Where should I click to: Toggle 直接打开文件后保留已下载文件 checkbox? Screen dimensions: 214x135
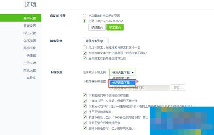85,101
